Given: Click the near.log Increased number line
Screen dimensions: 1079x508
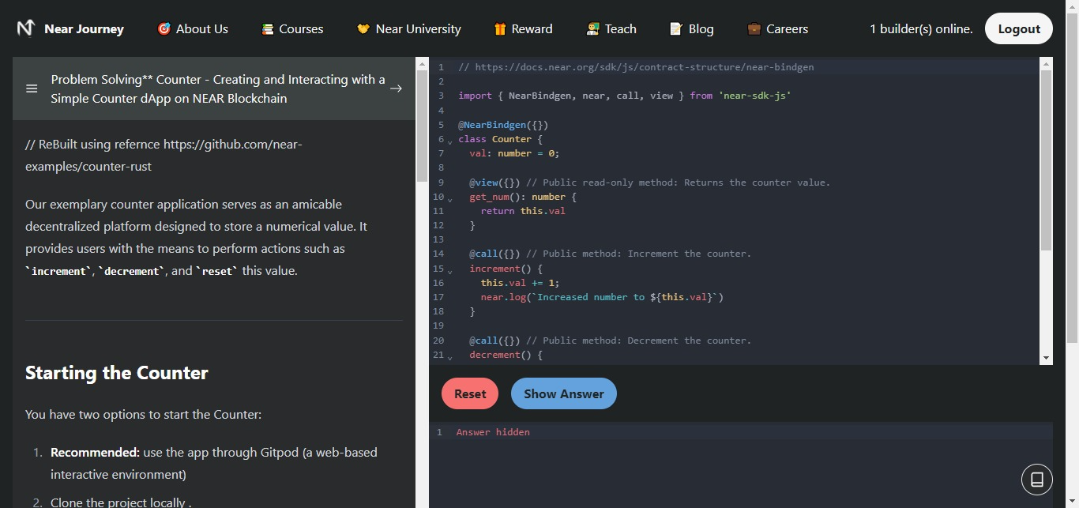Looking at the screenshot, I should 602,297.
